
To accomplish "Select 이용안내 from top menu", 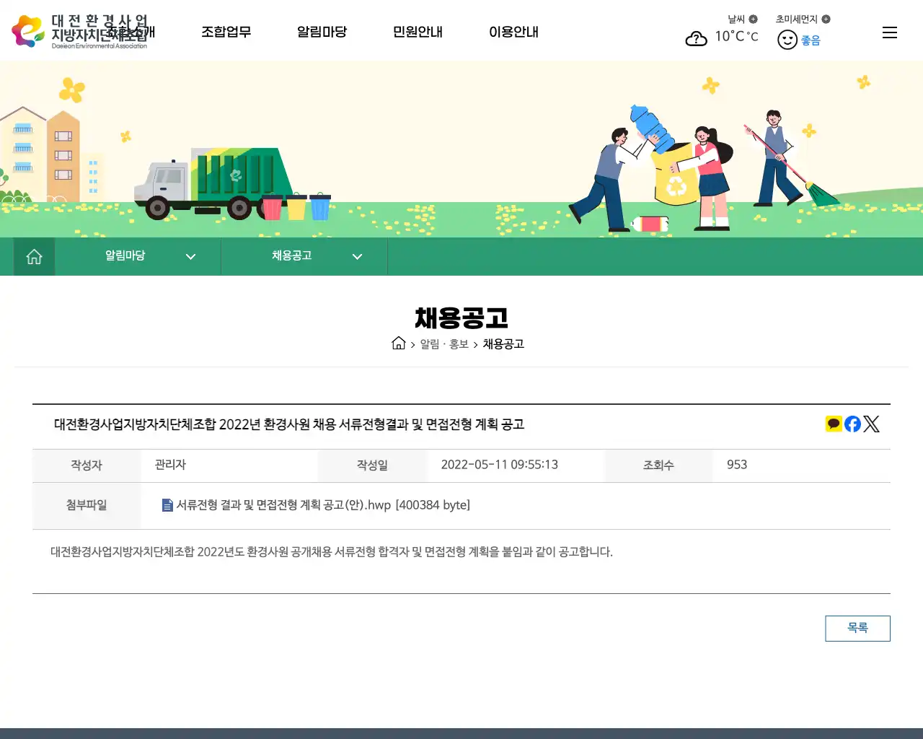I will 513,32.
